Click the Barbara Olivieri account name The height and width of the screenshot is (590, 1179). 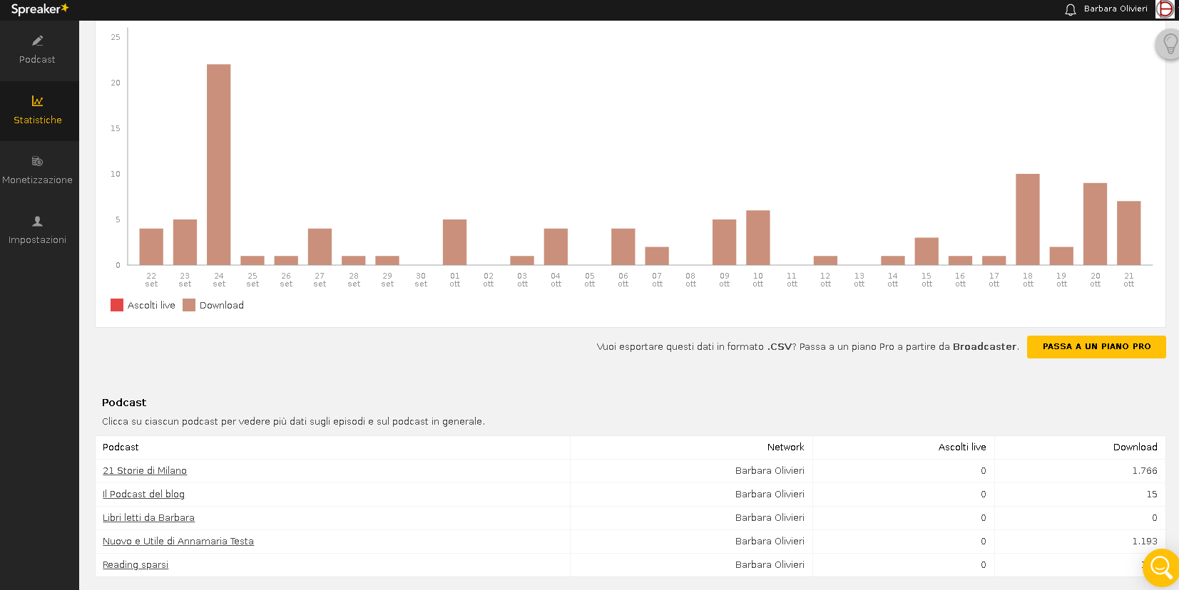[1116, 9]
